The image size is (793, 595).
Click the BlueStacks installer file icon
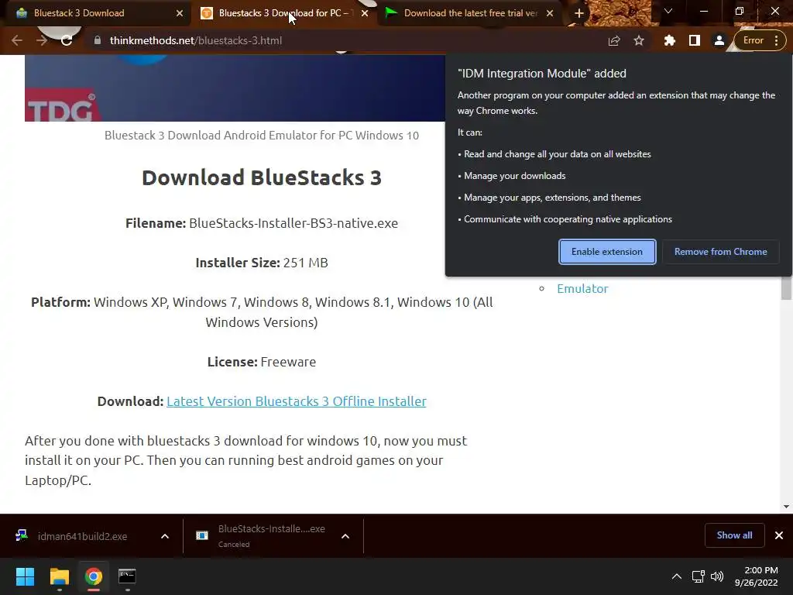202,535
